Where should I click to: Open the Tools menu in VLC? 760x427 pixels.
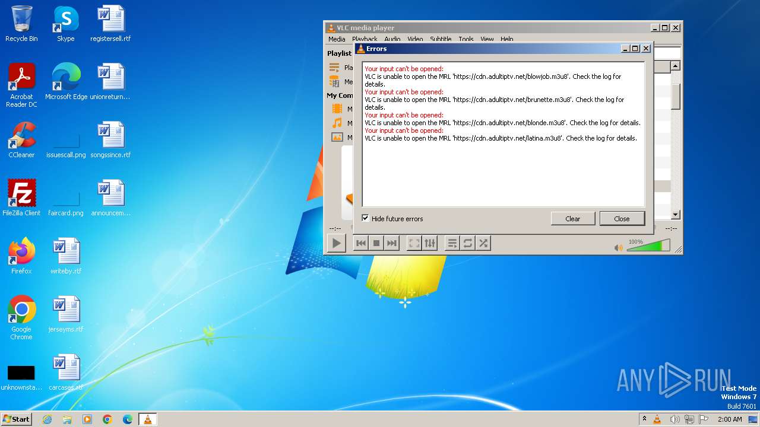pyautogui.click(x=466, y=39)
